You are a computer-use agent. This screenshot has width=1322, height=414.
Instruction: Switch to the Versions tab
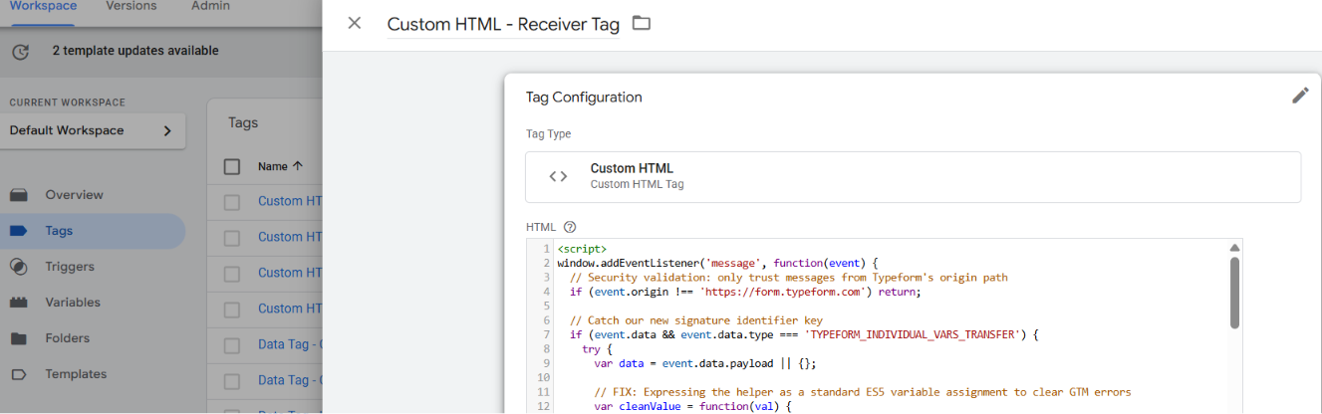pos(131,6)
